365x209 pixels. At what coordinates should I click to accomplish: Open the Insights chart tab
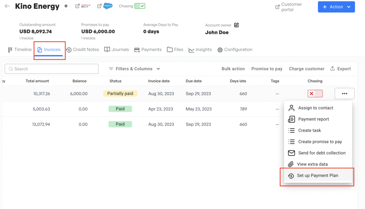200,50
